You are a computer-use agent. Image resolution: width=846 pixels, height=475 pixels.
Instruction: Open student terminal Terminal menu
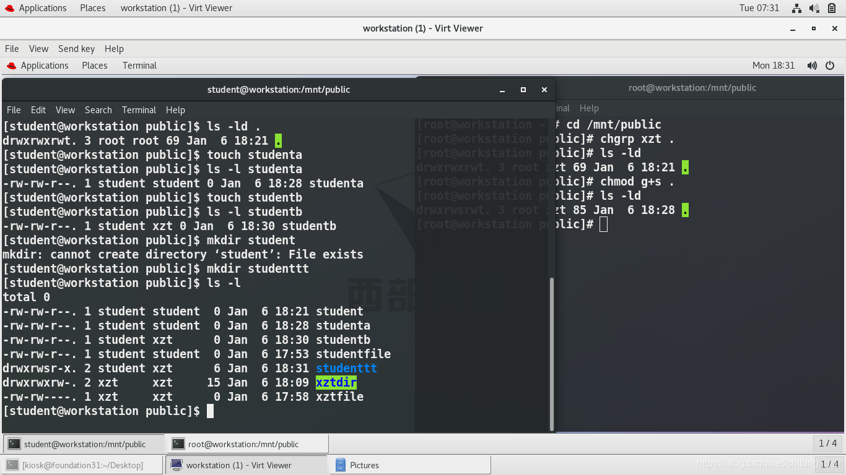coord(139,109)
